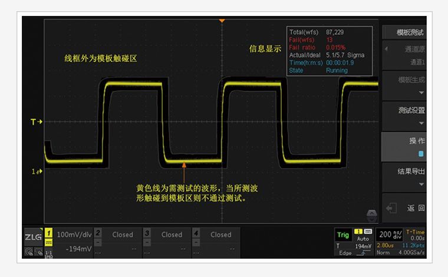Click the waveform scroll arrows icon
The image size is (448, 277).
[371, 213]
